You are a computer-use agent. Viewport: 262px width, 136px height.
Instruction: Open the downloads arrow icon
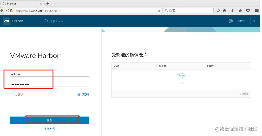click(x=232, y=11)
